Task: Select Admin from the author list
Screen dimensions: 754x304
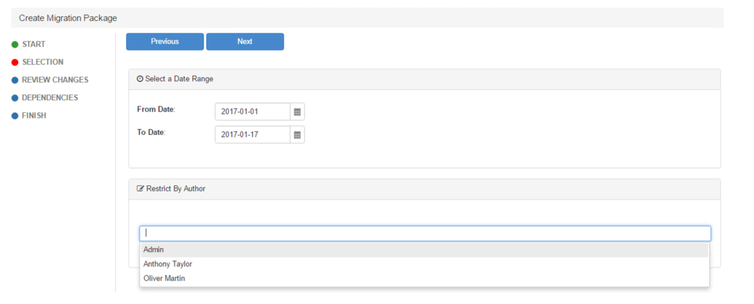Action: (x=154, y=249)
